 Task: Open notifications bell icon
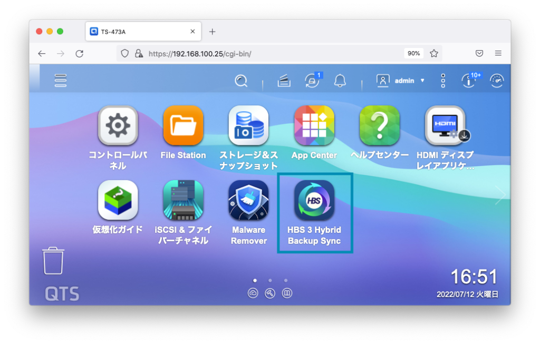[340, 81]
